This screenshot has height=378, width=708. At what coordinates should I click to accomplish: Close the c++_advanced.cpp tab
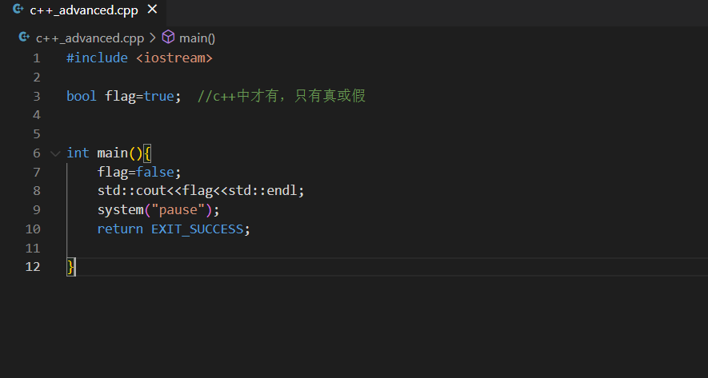152,10
